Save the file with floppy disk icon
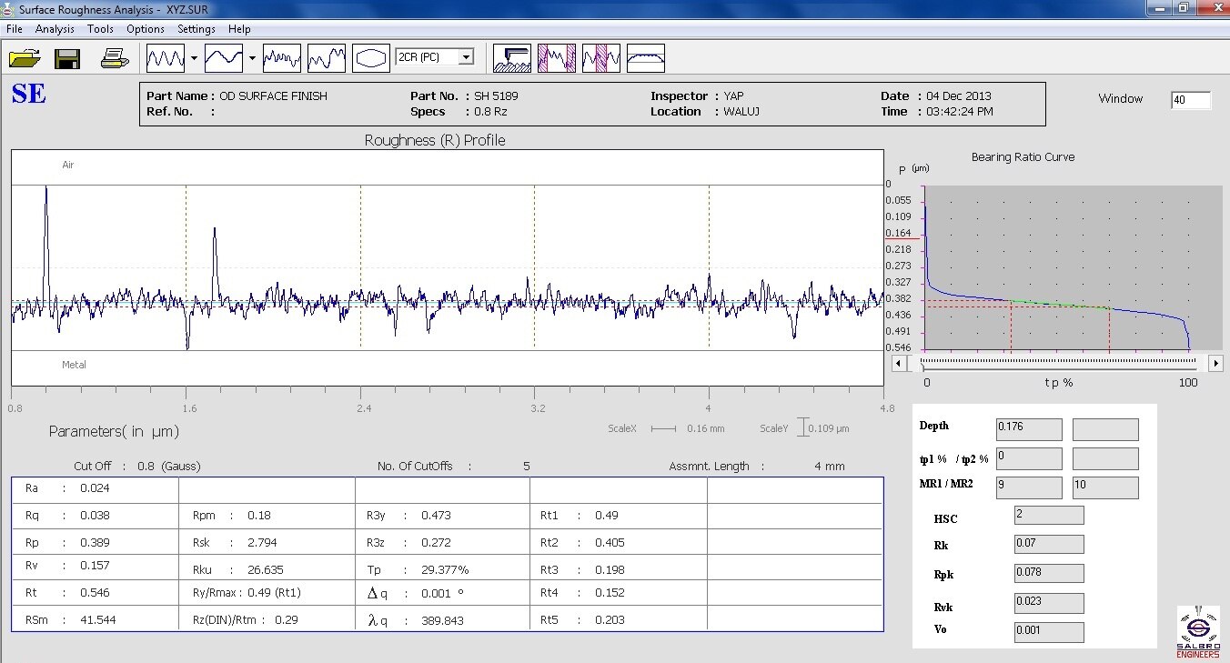This screenshot has height=663, width=1230. tap(68, 59)
